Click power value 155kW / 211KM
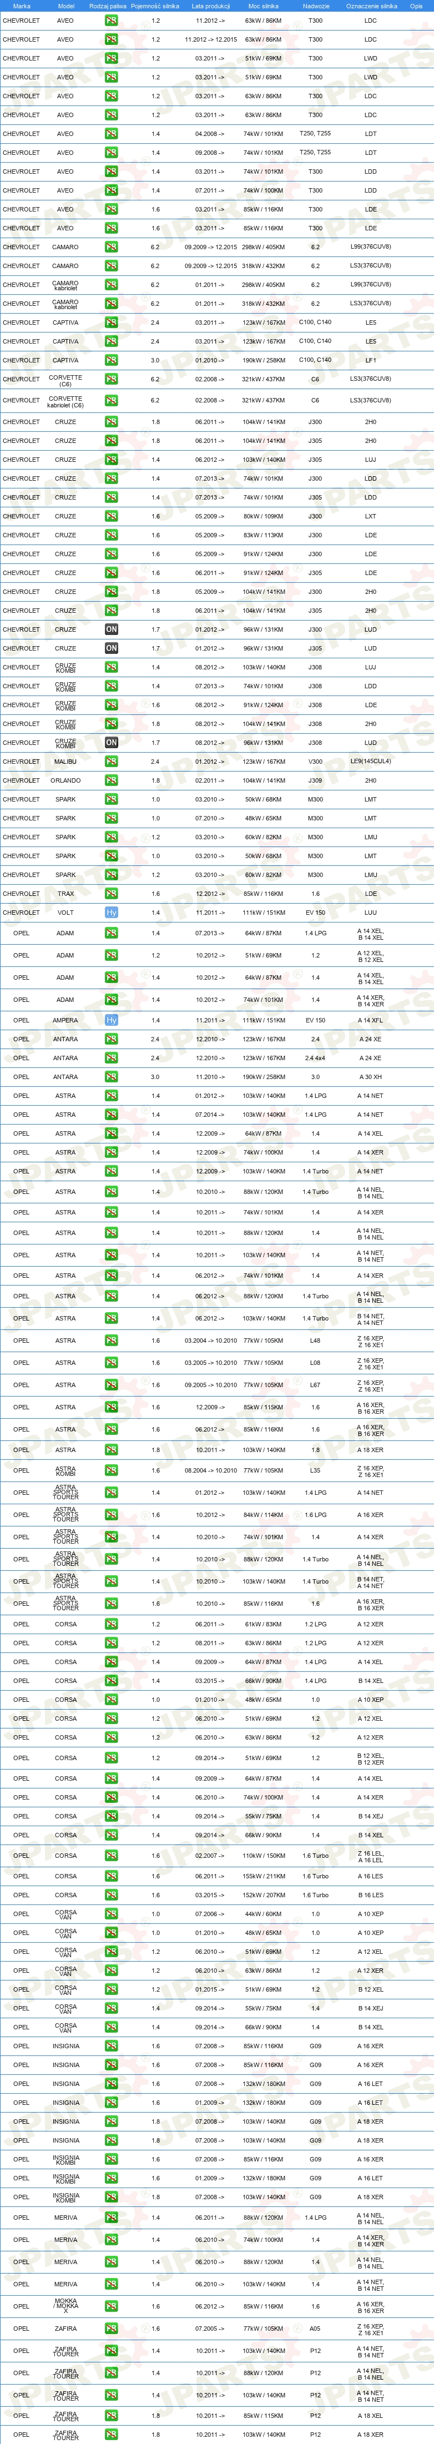 pyautogui.click(x=264, y=1877)
